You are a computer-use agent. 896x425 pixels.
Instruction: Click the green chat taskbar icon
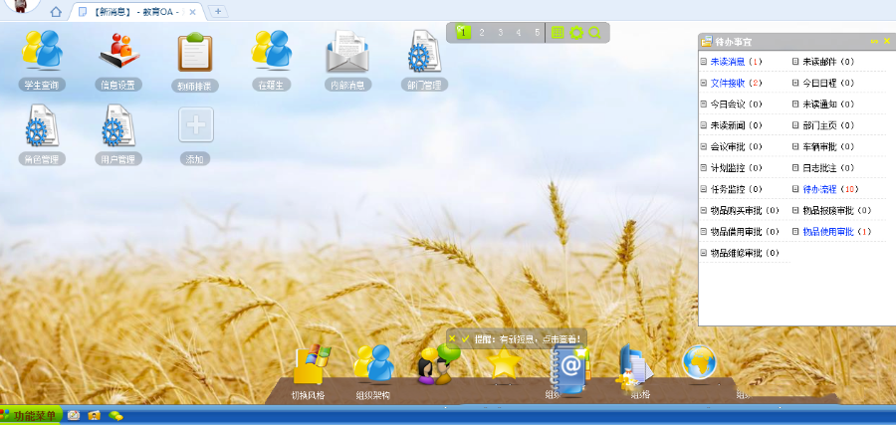point(116,416)
